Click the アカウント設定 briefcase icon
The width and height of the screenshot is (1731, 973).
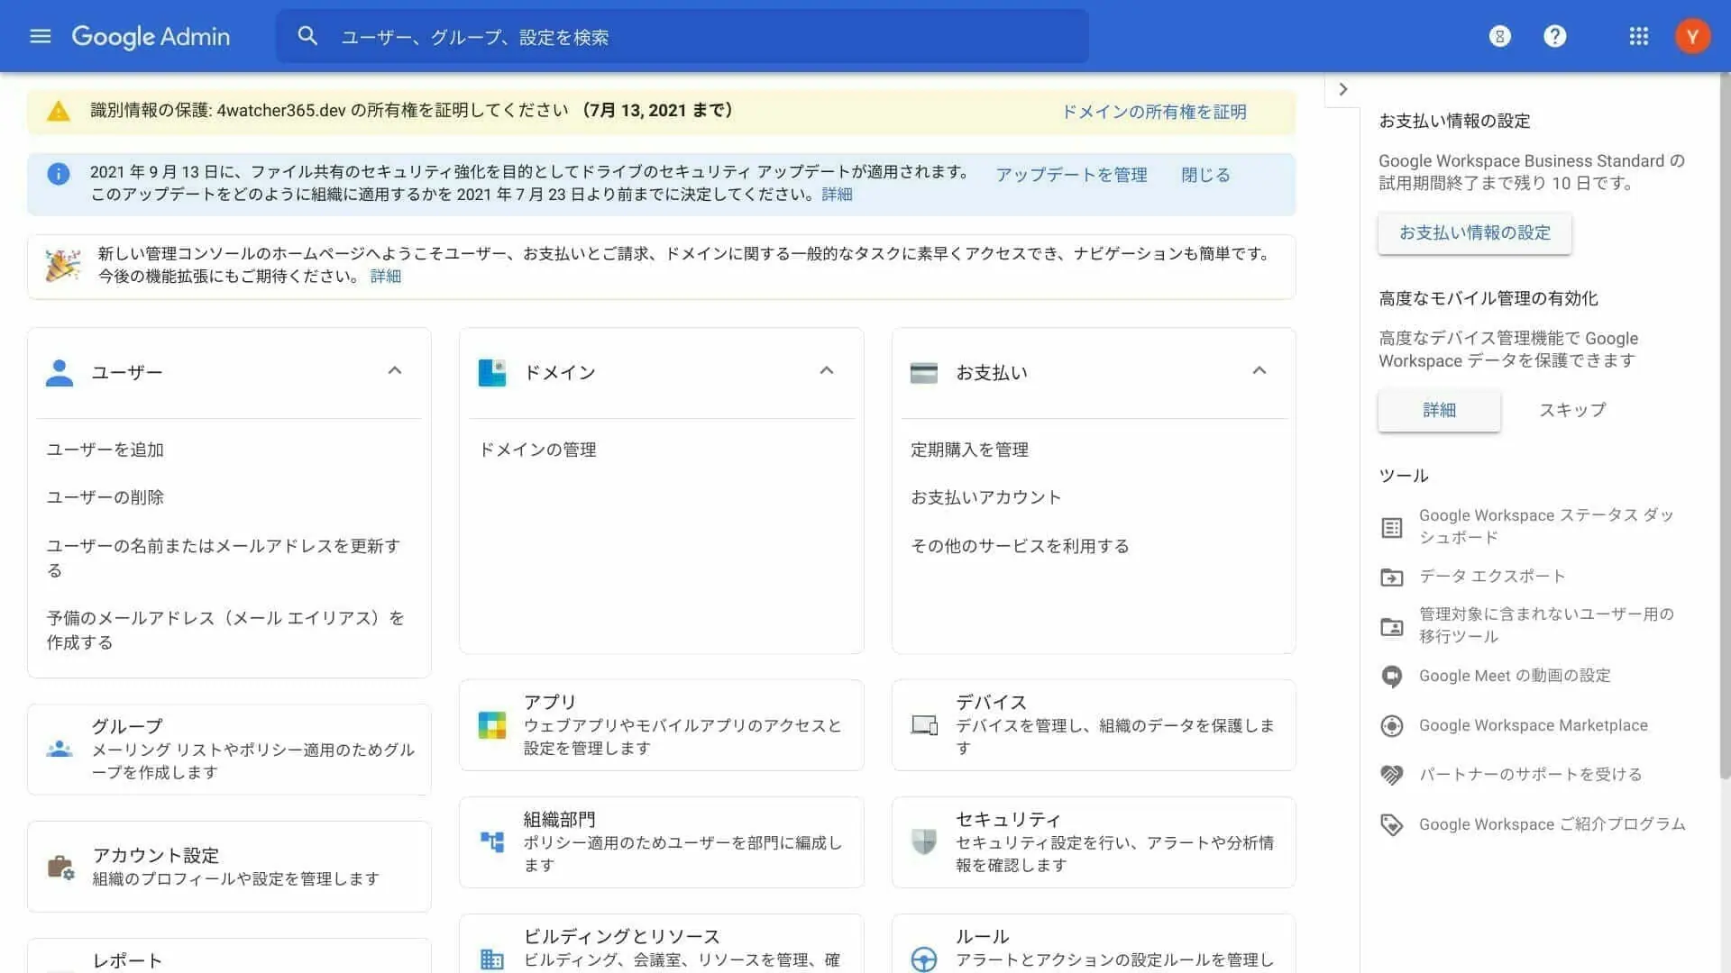[x=60, y=867]
